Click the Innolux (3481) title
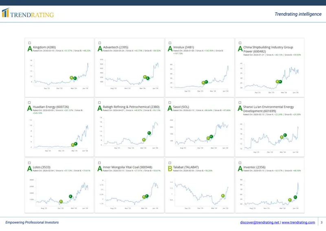Image resolution: width=326 pixels, height=231 pixels. (x=183, y=47)
